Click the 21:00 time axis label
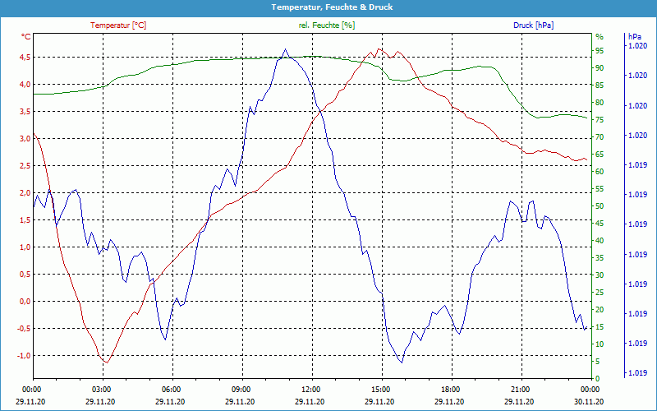This screenshot has width=657, height=411. [520, 390]
